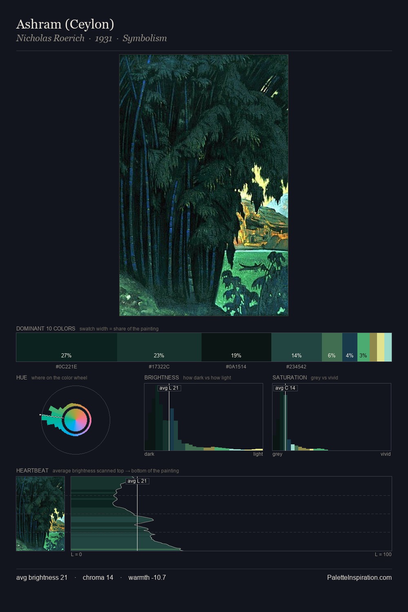Click hex code #0A1514

236,367
